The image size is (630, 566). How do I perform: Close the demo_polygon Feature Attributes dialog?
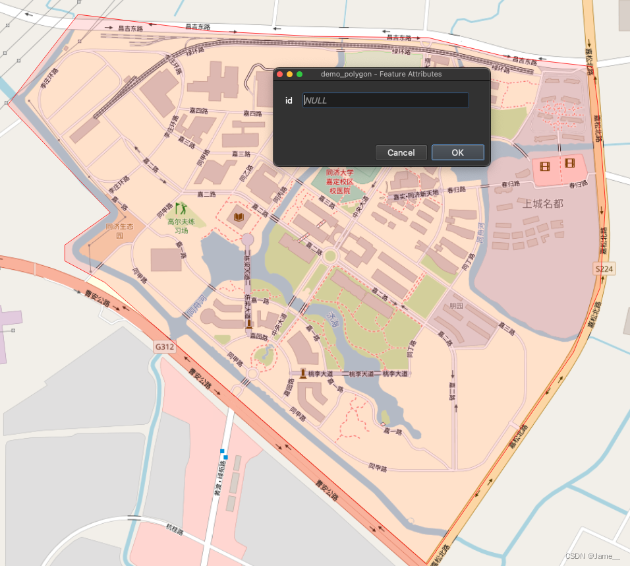click(280, 74)
